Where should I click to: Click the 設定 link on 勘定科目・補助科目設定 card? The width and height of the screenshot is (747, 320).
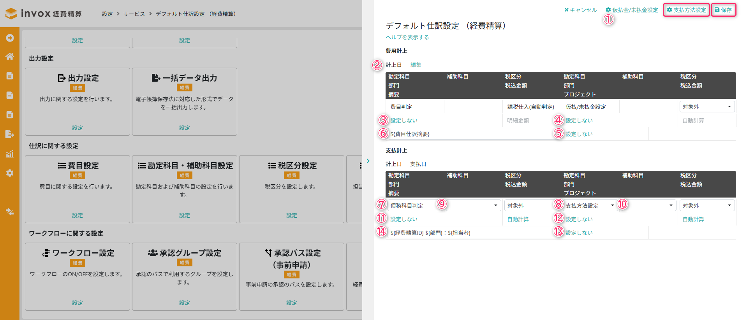coord(185,215)
